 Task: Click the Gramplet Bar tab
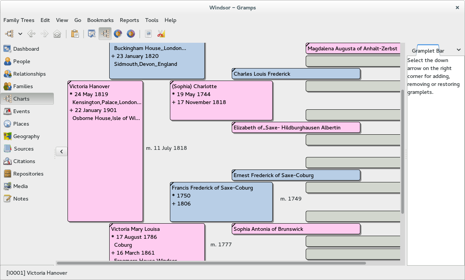[x=428, y=51]
